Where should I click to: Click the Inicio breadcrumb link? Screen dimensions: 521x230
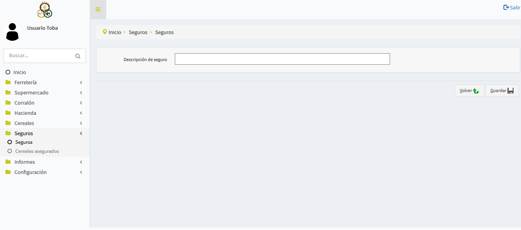tap(115, 32)
